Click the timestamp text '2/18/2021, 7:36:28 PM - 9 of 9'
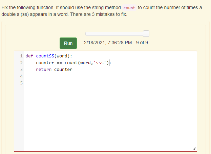The width and height of the screenshot is (211, 154). click(116, 43)
